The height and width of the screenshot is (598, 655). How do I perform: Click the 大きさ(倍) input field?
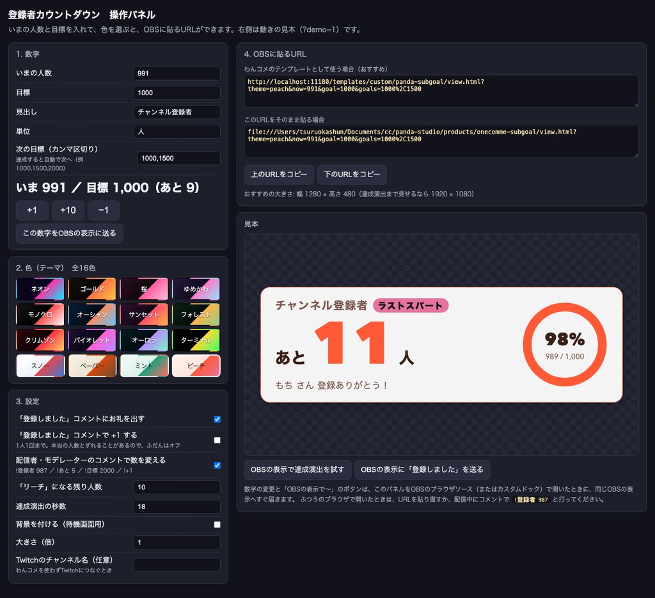[177, 542]
